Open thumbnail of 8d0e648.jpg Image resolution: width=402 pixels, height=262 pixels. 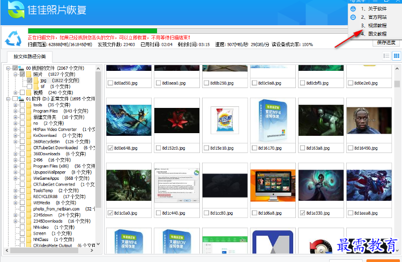point(129,120)
